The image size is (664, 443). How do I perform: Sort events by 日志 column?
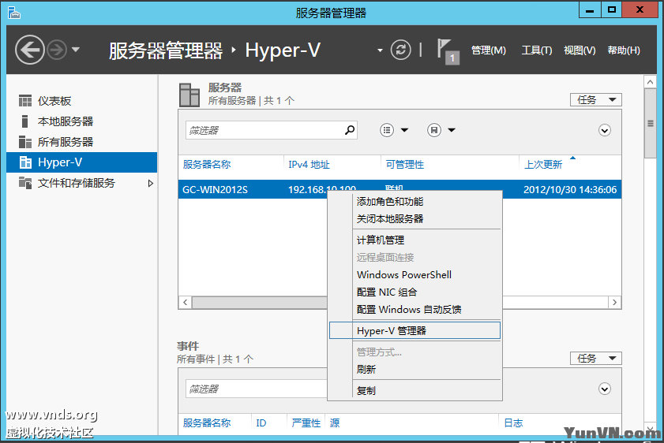(513, 423)
